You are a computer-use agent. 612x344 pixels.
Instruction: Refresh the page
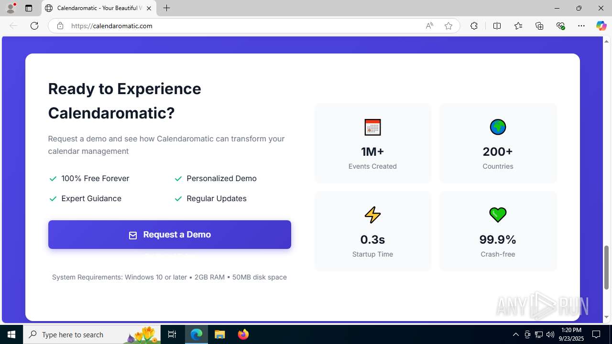click(x=34, y=26)
